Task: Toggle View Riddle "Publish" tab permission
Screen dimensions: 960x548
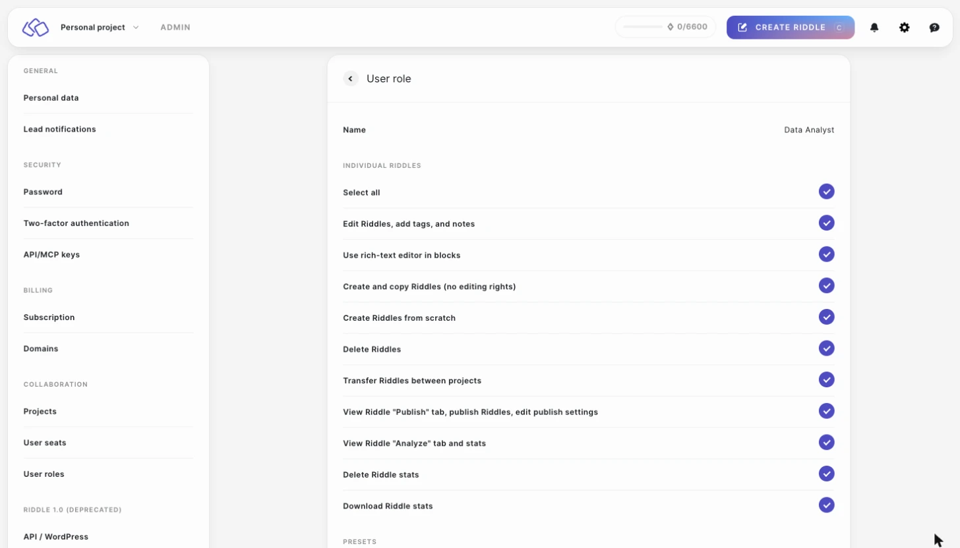Action: 827,411
